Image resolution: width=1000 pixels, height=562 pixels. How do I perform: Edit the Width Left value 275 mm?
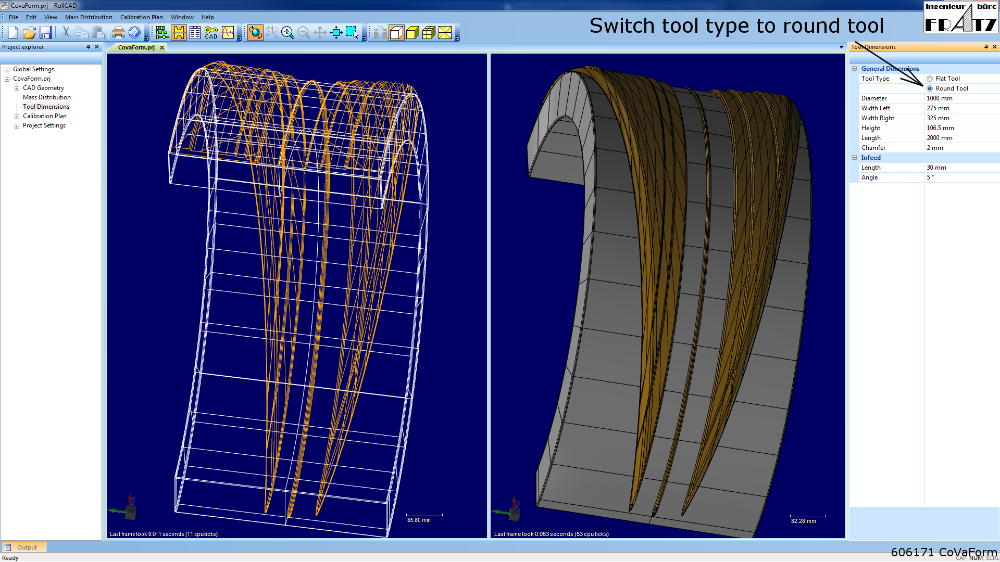coord(962,108)
